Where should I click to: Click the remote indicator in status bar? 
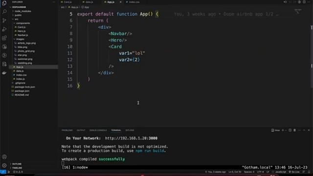point(3,172)
